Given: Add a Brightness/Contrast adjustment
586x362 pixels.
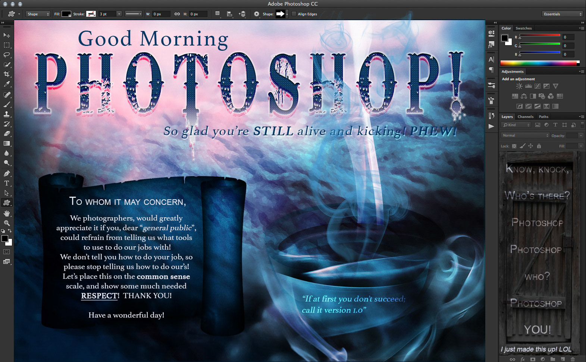Looking at the screenshot, I should [x=519, y=86].
